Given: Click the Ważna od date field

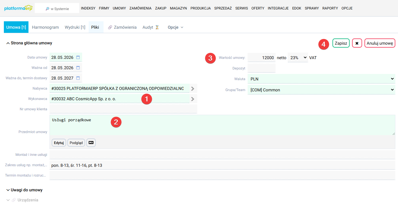Looking at the screenshot, I should [x=66, y=68].
